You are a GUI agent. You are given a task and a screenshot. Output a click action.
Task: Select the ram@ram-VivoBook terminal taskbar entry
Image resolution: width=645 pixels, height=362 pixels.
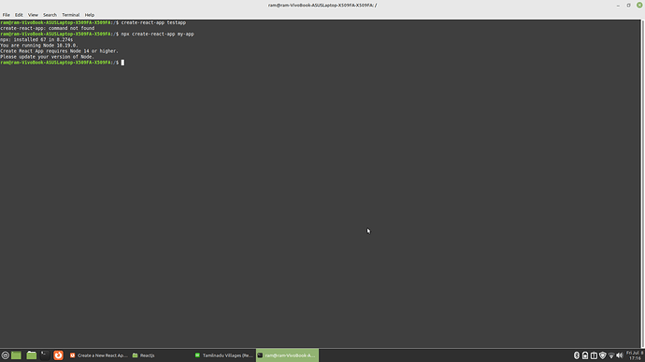287,355
